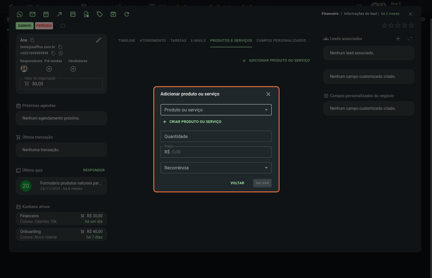Expand the Recorrência dropdown
The width and height of the screenshot is (432, 278).
pos(216,168)
